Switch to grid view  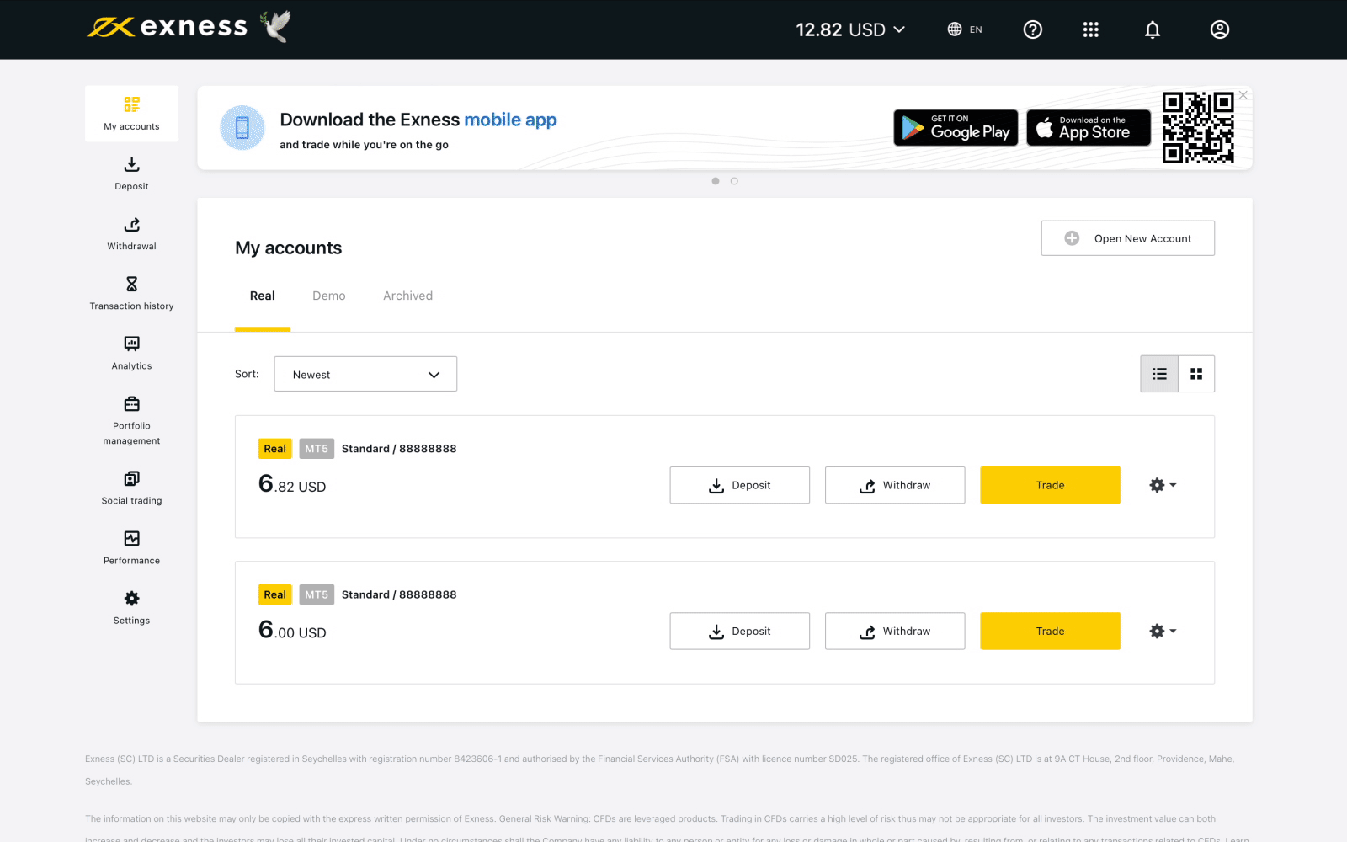point(1196,374)
